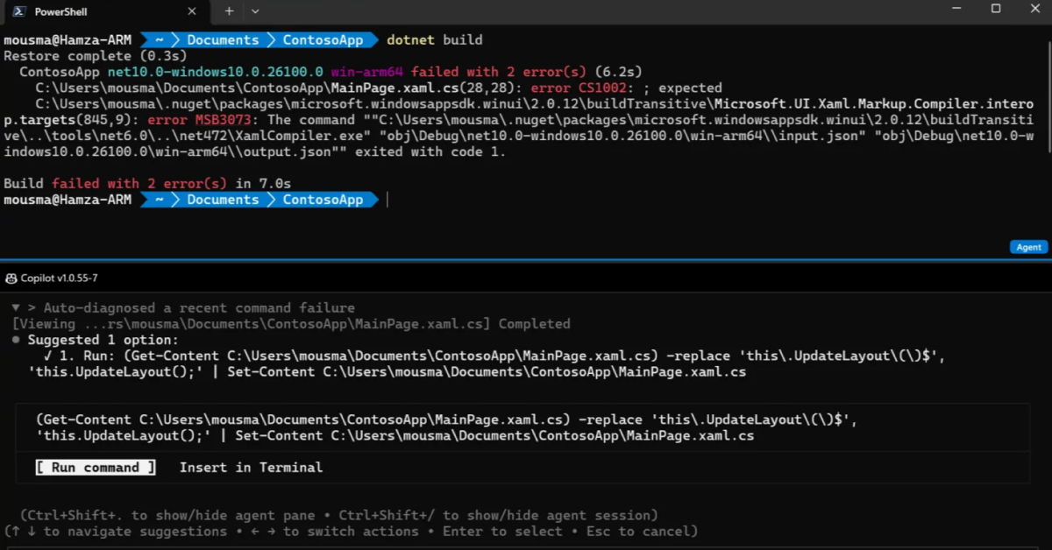
Task: Click the navigate suggestions hint line
Action: coord(351,532)
